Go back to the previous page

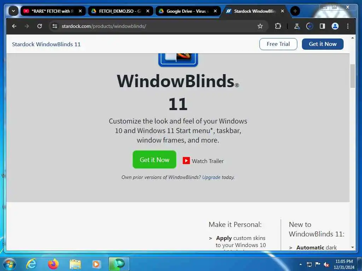click(x=14, y=26)
